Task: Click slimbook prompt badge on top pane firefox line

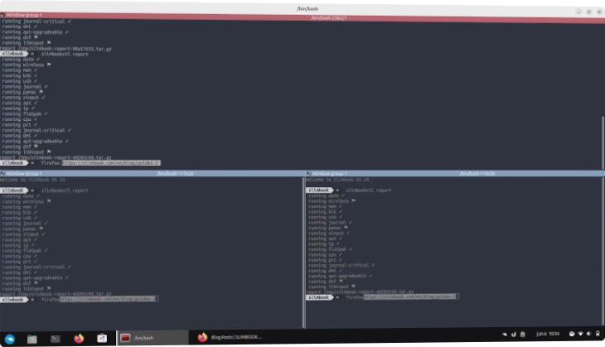Action: pyautogui.click(x=14, y=163)
